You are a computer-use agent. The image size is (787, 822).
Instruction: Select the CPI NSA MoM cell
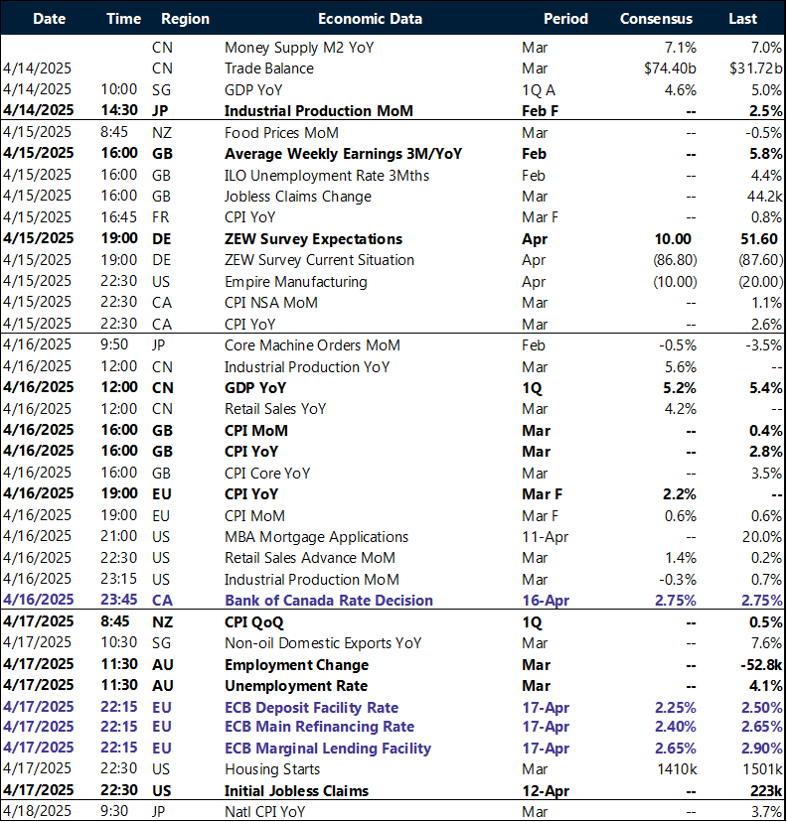(270, 303)
